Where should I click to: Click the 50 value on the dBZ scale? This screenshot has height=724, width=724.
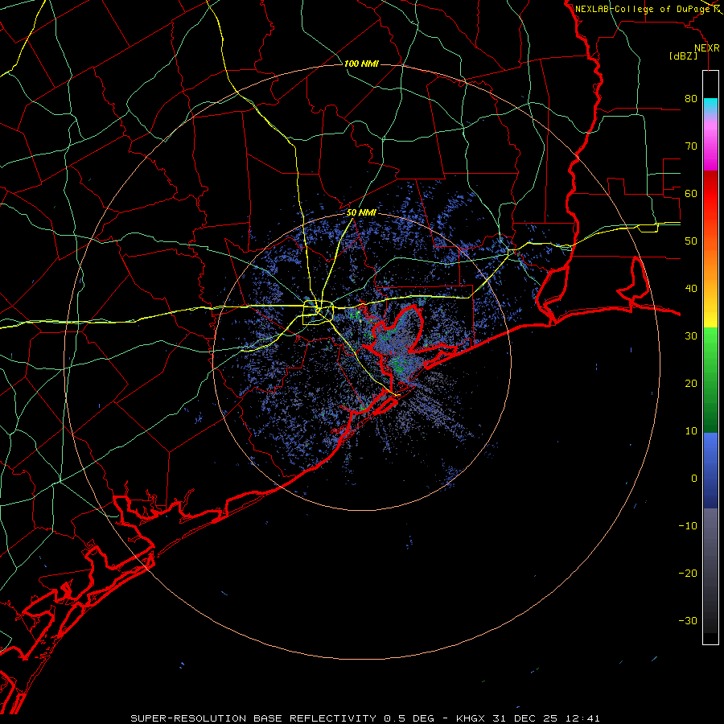click(x=691, y=241)
